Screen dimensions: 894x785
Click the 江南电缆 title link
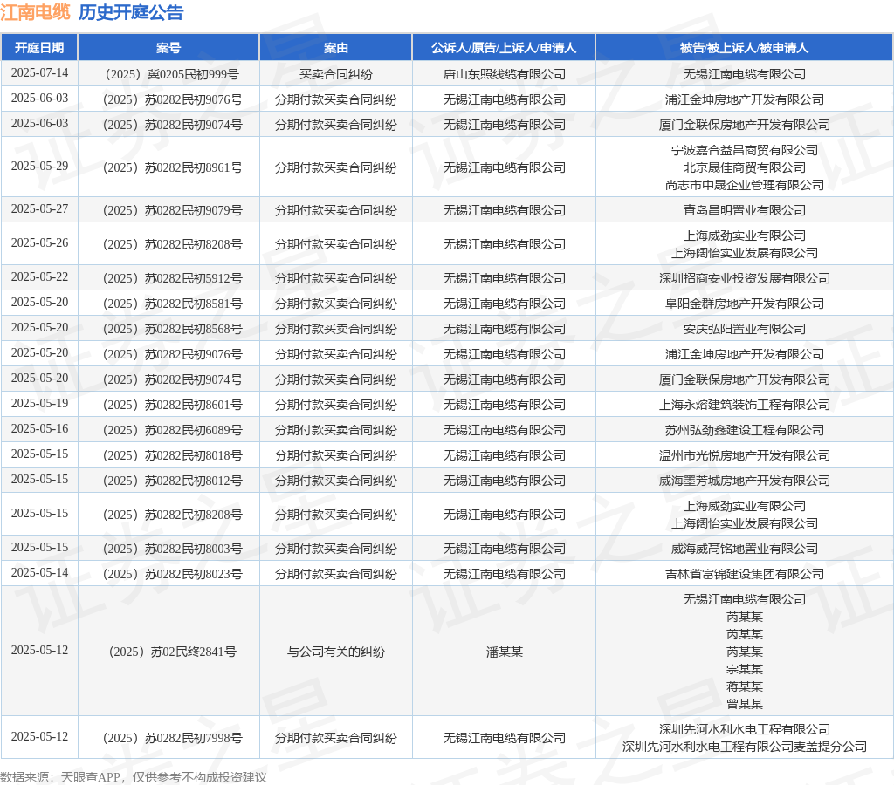pos(35,12)
